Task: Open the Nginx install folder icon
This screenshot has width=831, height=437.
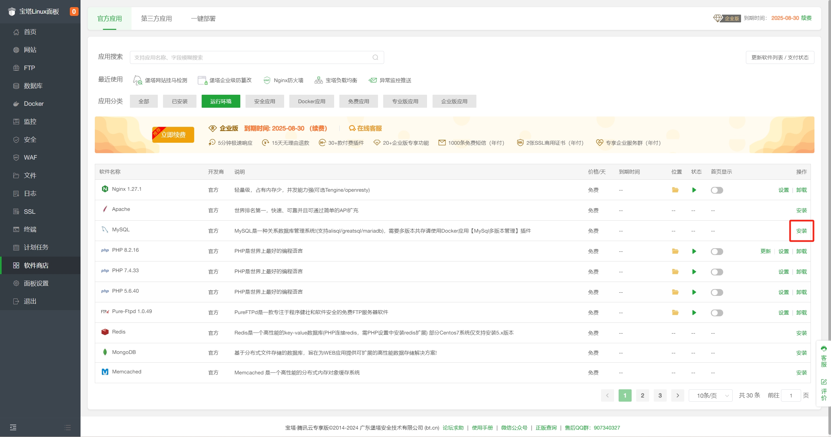Action: (675, 190)
